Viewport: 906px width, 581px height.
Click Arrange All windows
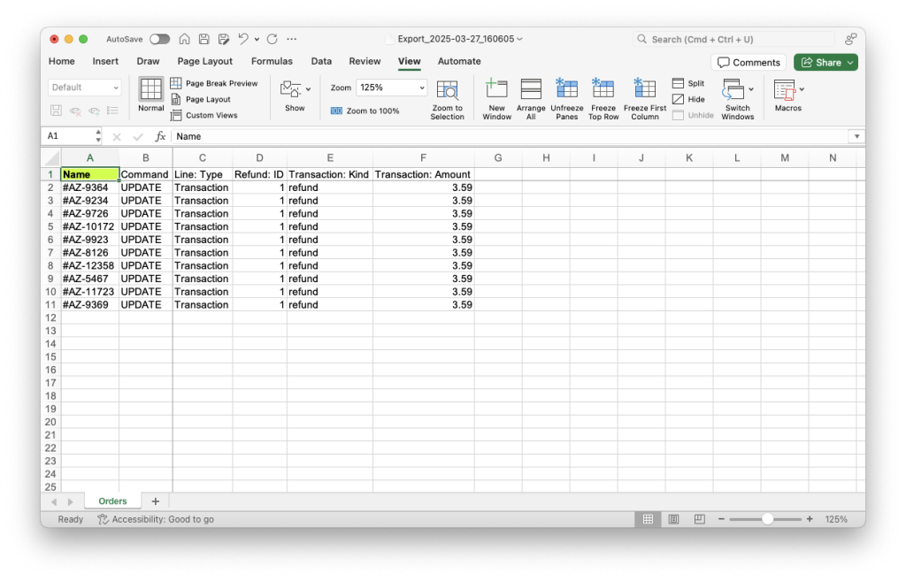pyautogui.click(x=531, y=97)
